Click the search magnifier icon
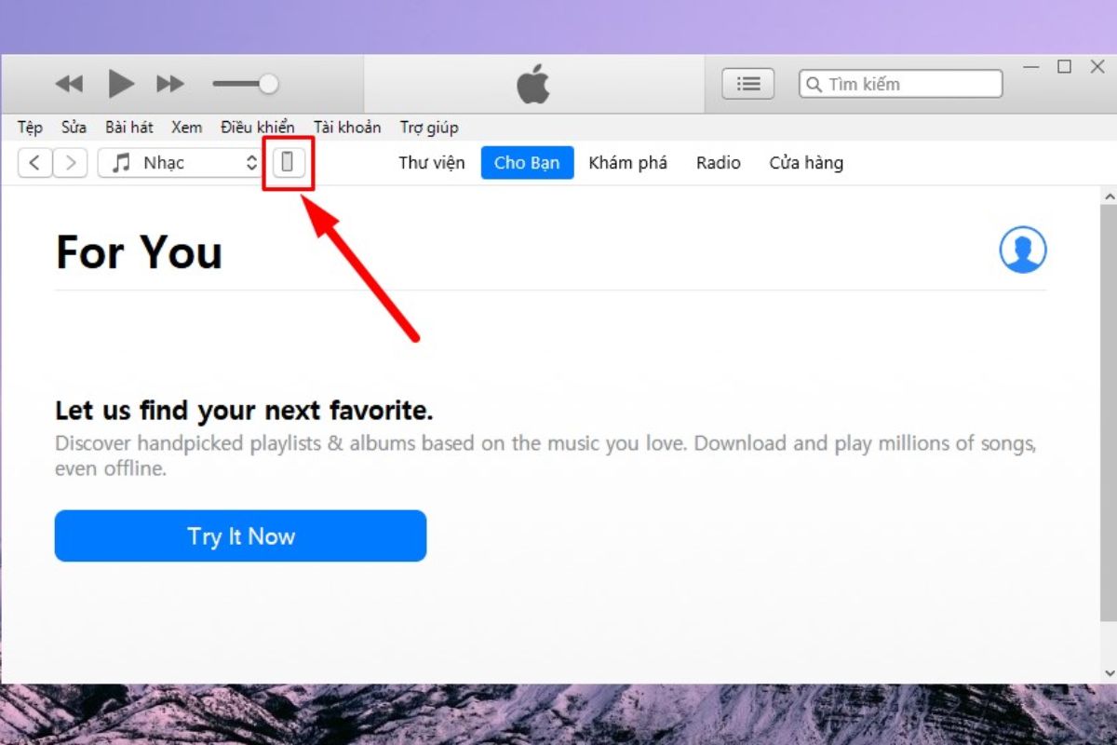 click(x=814, y=84)
